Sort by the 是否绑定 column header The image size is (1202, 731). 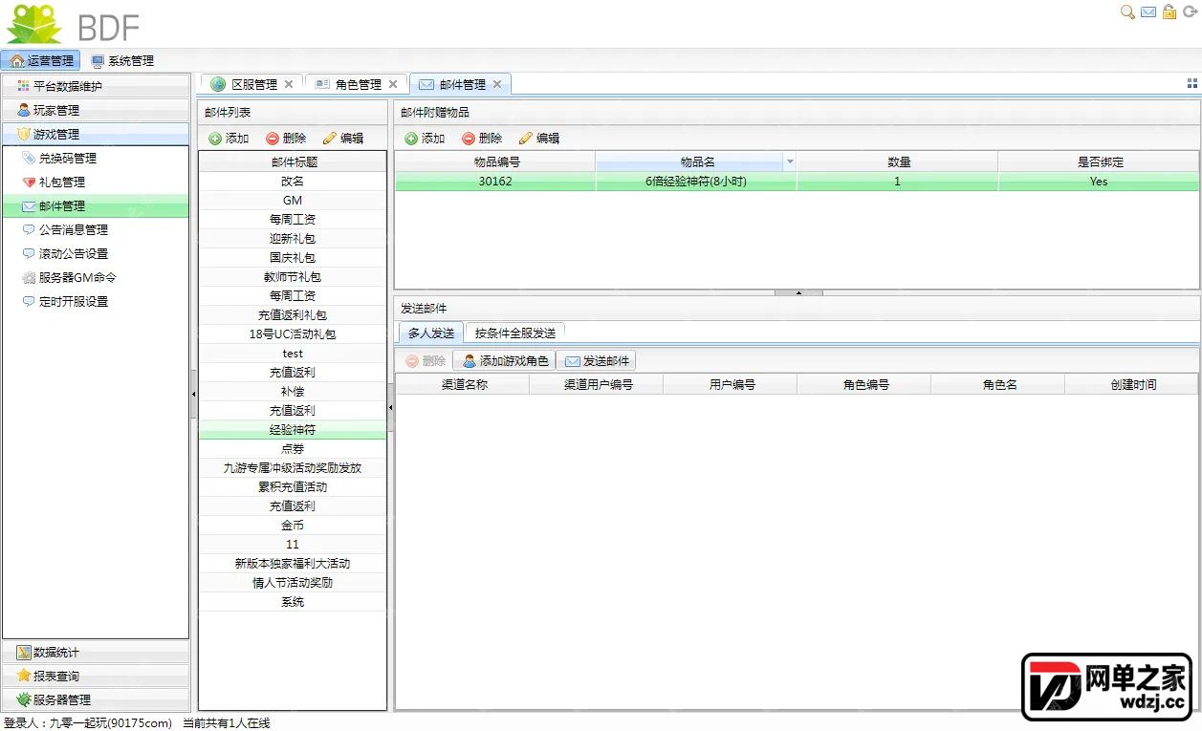[1099, 161]
